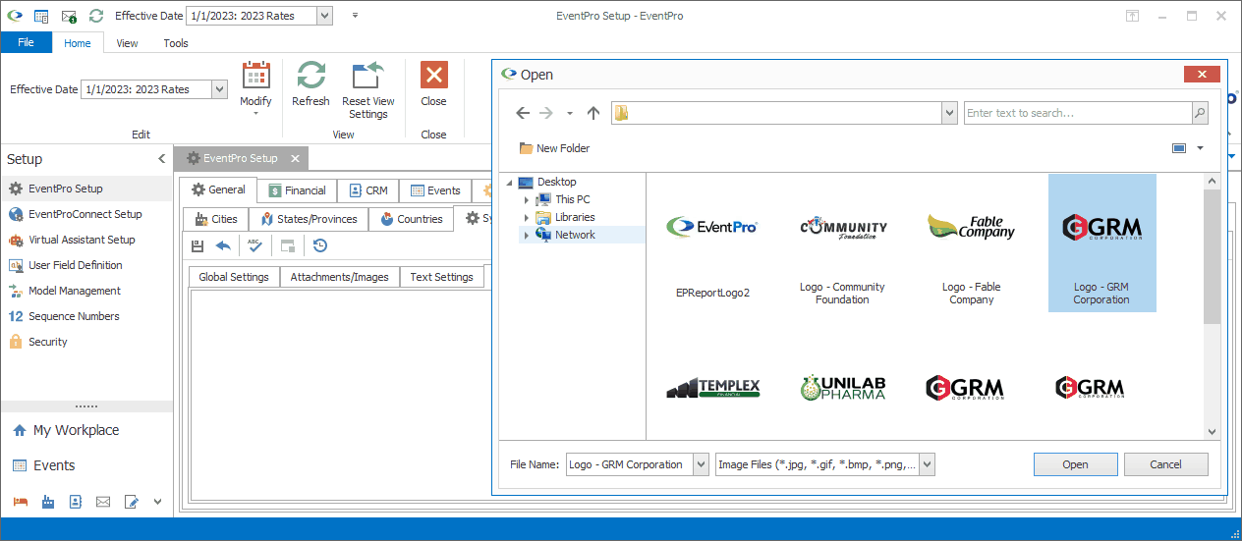Viewport: 1242px width, 541px height.
Task: Select the Logo - Fable Company thumbnail
Action: click(x=972, y=243)
